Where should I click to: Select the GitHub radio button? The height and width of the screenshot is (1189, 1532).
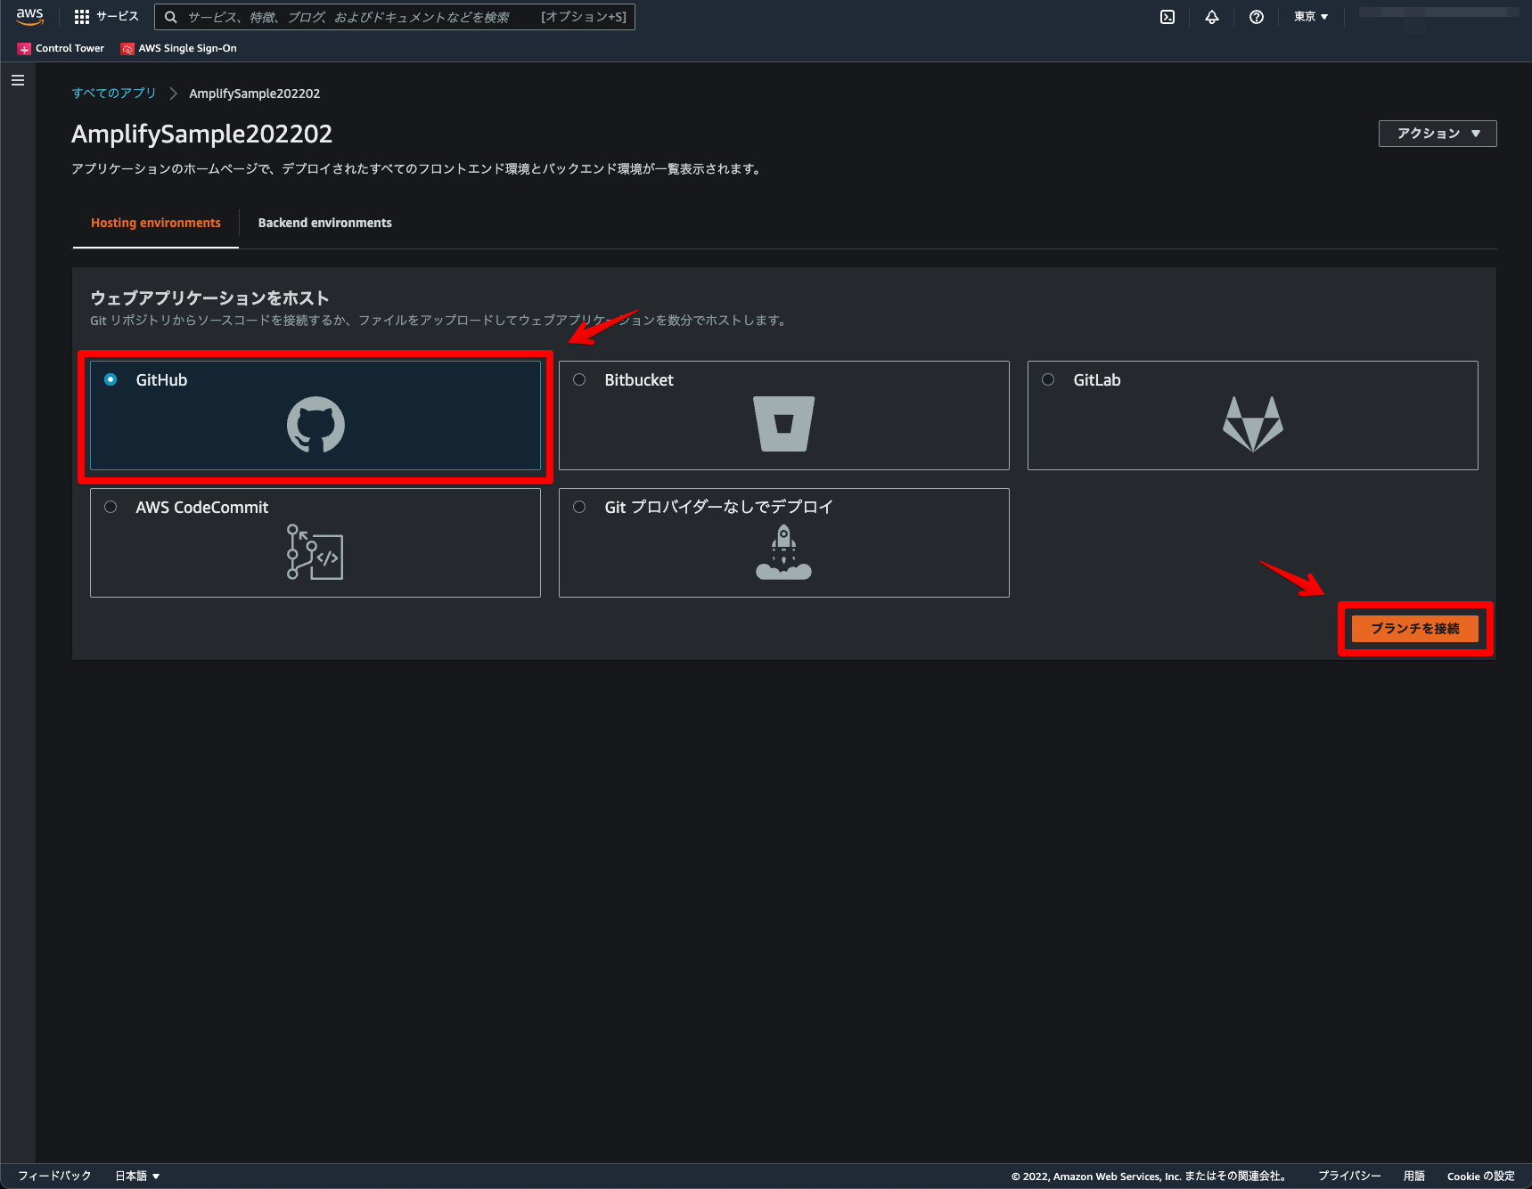point(111,379)
